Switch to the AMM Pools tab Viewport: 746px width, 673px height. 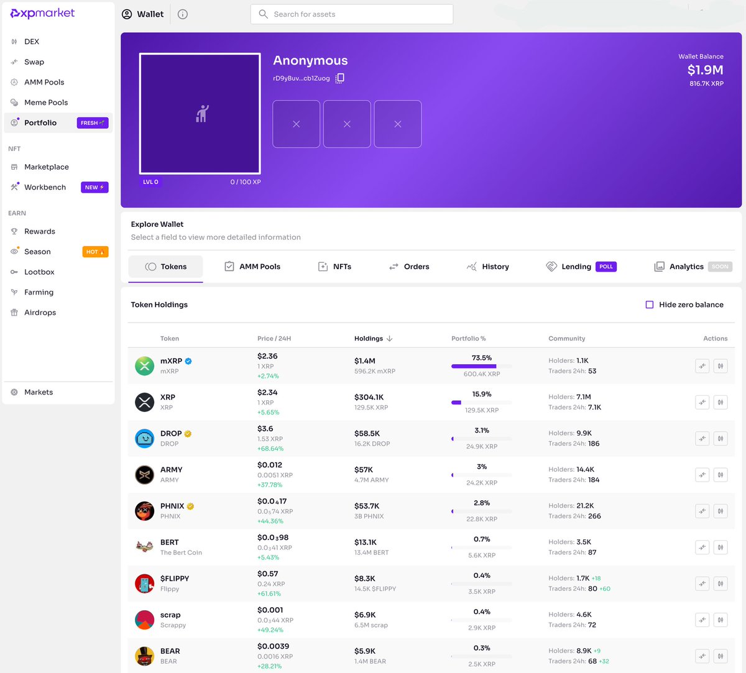[252, 267]
